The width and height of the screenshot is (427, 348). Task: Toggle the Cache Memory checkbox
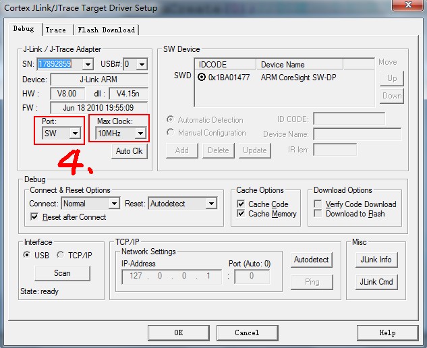[x=241, y=214]
